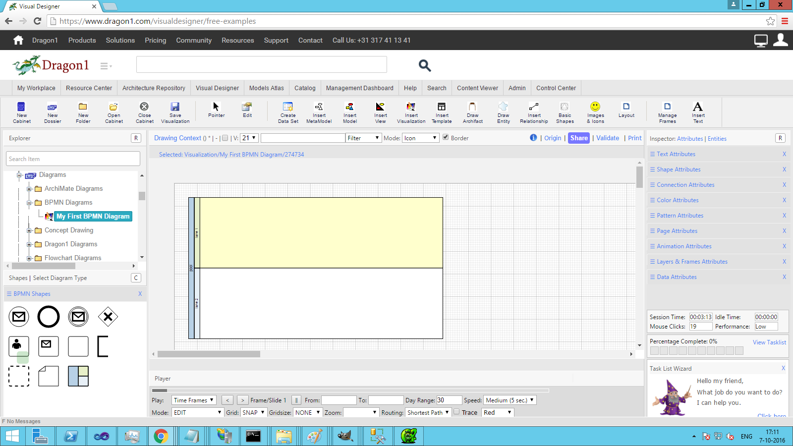Open the Models Atlas tab
Image resolution: width=793 pixels, height=446 pixels.
266,88
